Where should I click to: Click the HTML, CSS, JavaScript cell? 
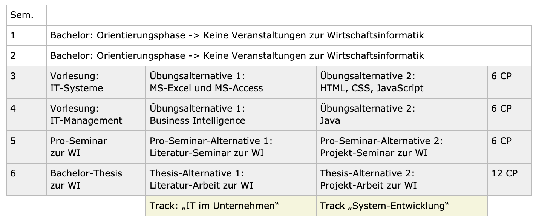click(x=401, y=82)
